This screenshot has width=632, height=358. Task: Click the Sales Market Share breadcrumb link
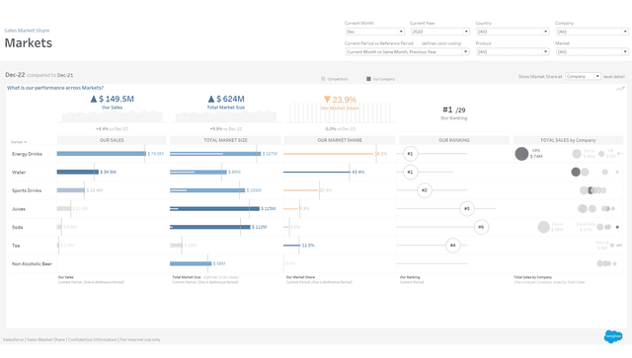pos(27,31)
